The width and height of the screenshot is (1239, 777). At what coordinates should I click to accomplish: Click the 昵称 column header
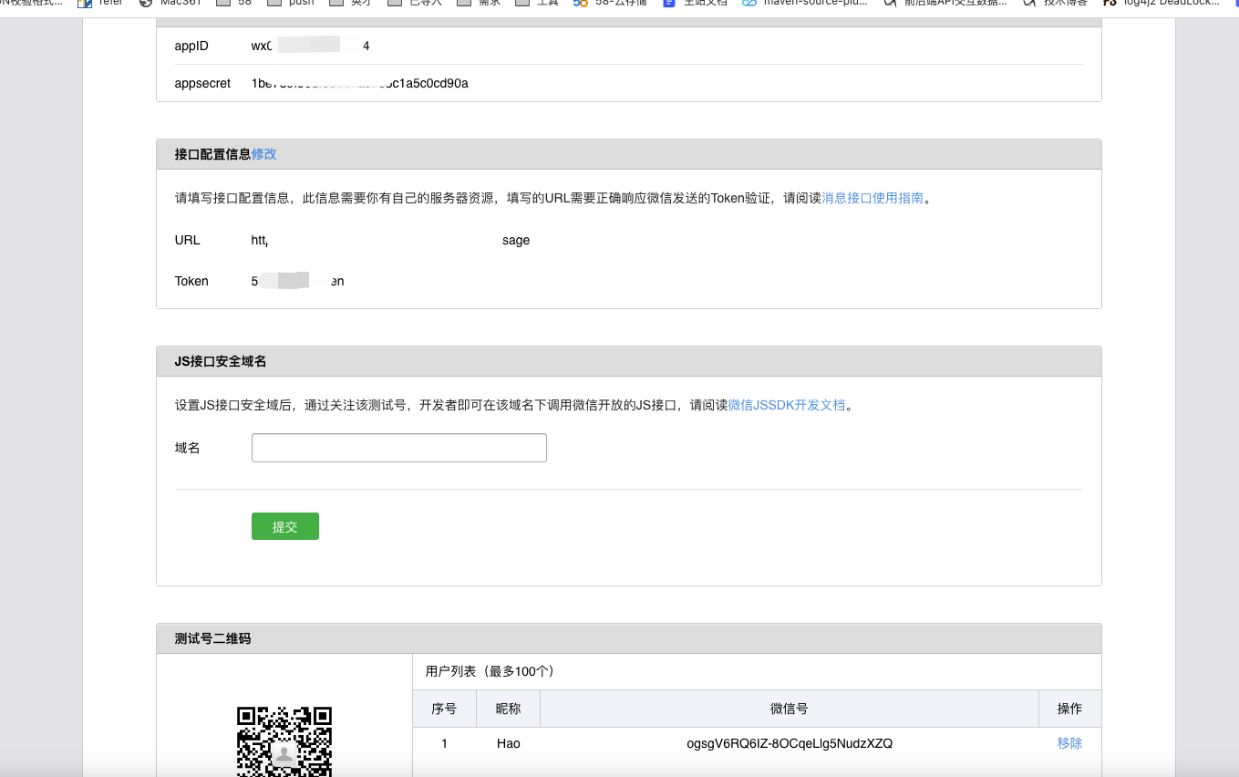(x=508, y=709)
